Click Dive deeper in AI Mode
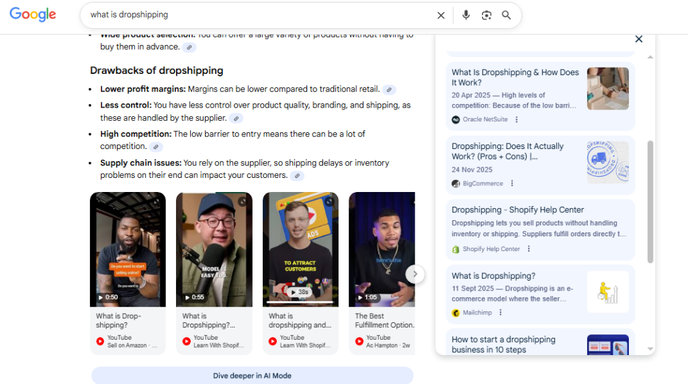 252,375
